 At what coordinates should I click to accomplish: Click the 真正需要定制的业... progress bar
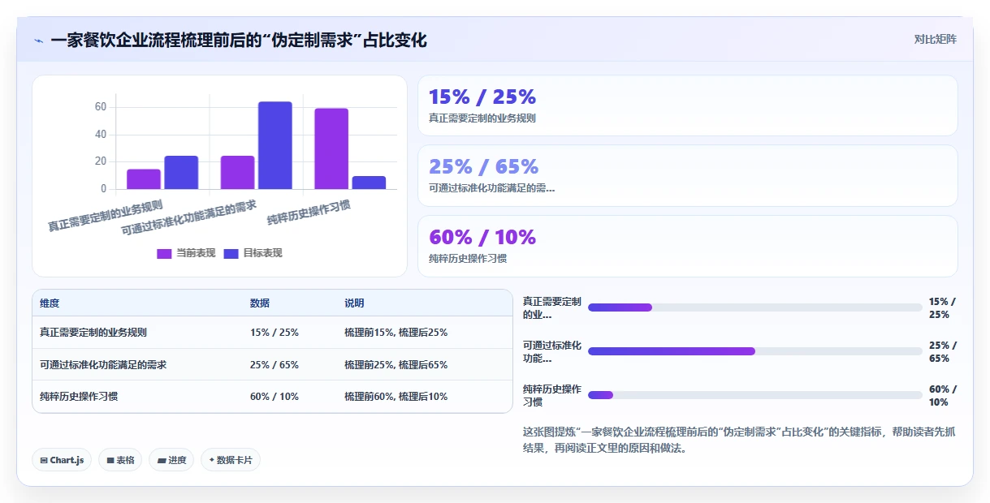tap(754, 307)
